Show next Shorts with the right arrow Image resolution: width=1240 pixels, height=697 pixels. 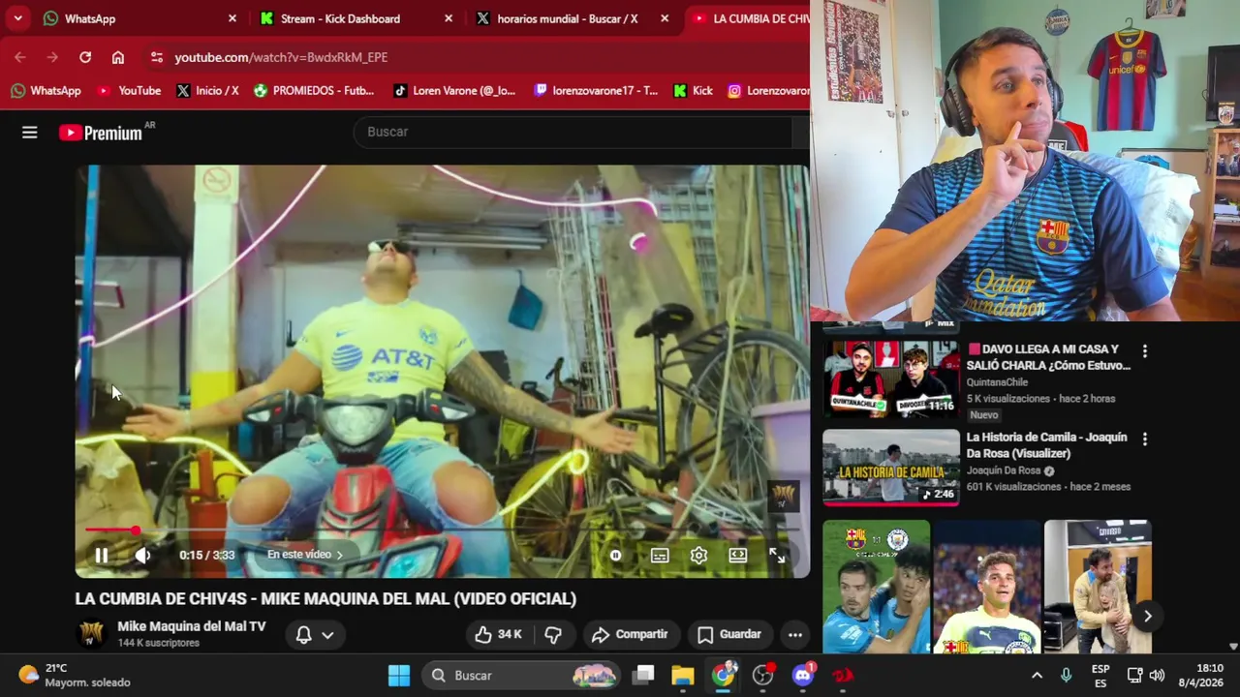tap(1147, 616)
